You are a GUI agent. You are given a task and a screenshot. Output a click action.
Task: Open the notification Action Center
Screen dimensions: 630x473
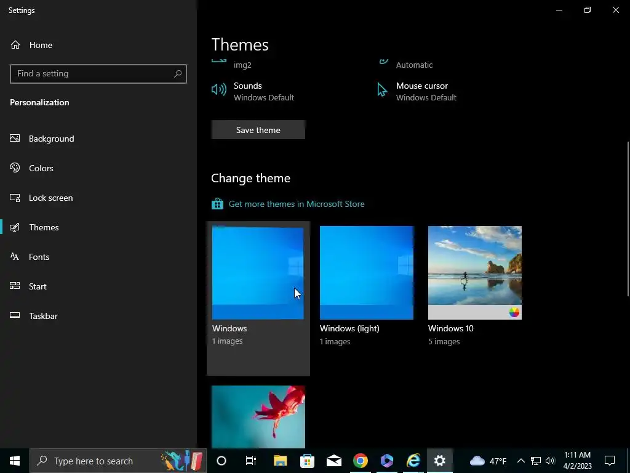[610, 461]
